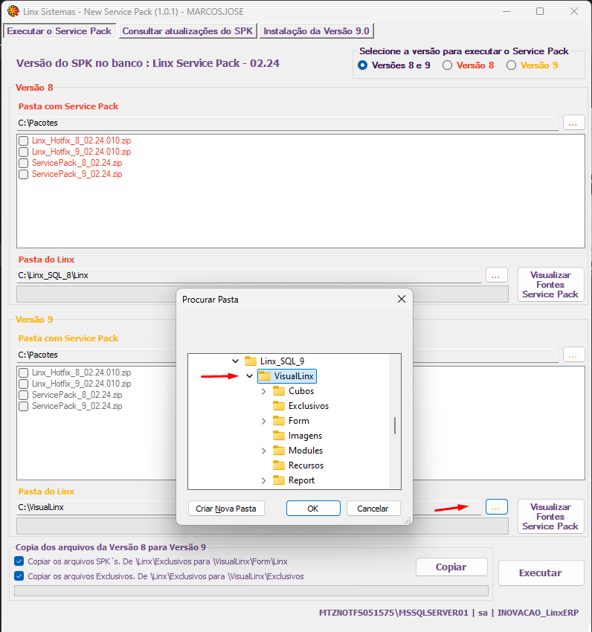Check Linx_Hotfix_8_02.24.010.zip in Versão 9 list
592x632 pixels.
tap(23, 373)
